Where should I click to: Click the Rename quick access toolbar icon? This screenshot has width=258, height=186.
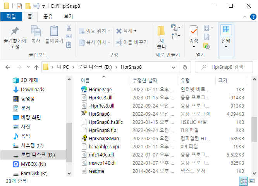[36, 6]
